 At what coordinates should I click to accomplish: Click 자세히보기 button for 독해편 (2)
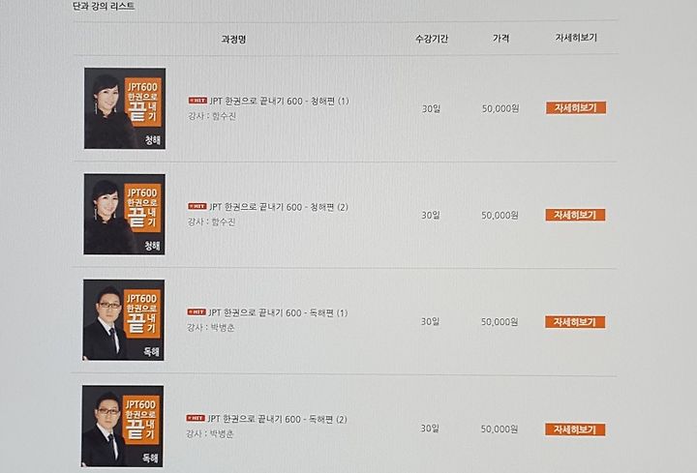[575, 429]
